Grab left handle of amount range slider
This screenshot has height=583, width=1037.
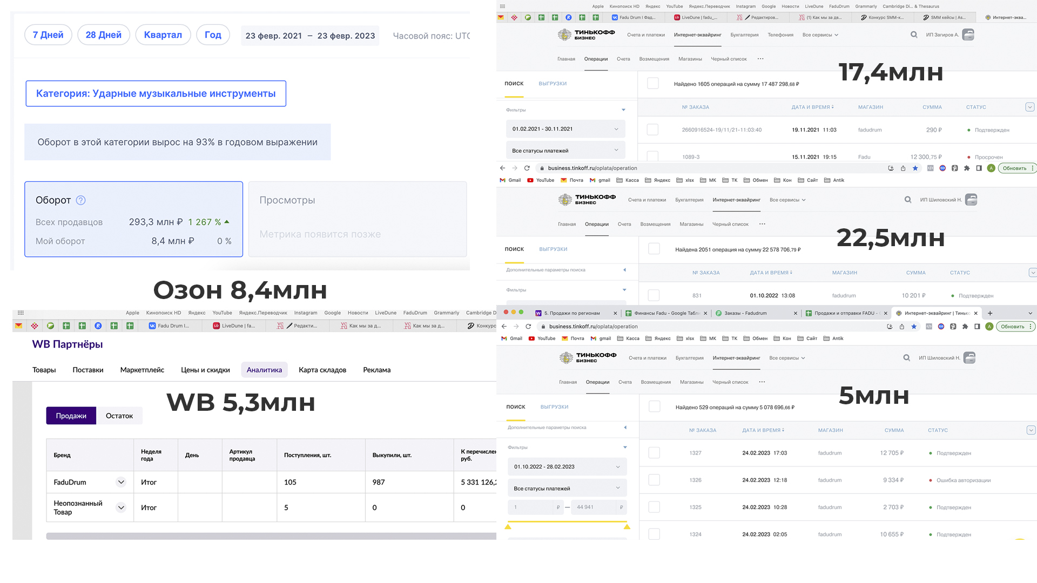click(508, 526)
